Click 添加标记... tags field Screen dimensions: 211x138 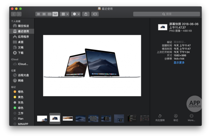click(x=180, y=42)
